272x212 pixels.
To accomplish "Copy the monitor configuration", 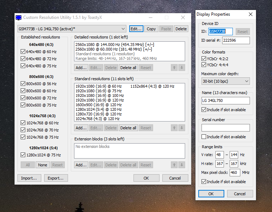I will click(151, 29).
